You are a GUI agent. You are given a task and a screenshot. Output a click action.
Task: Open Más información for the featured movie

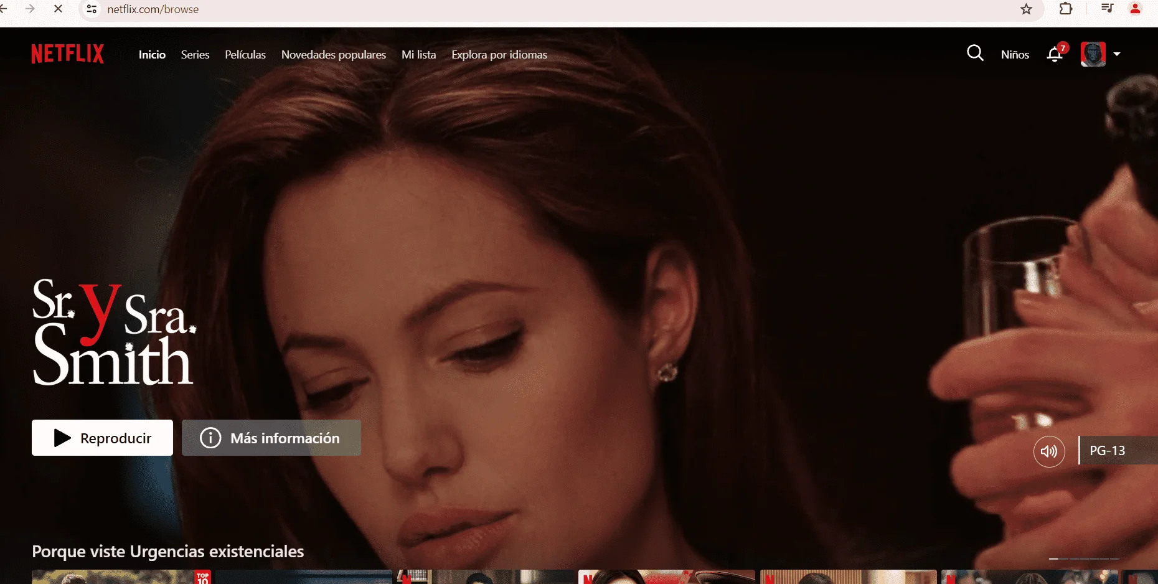pyautogui.click(x=271, y=438)
